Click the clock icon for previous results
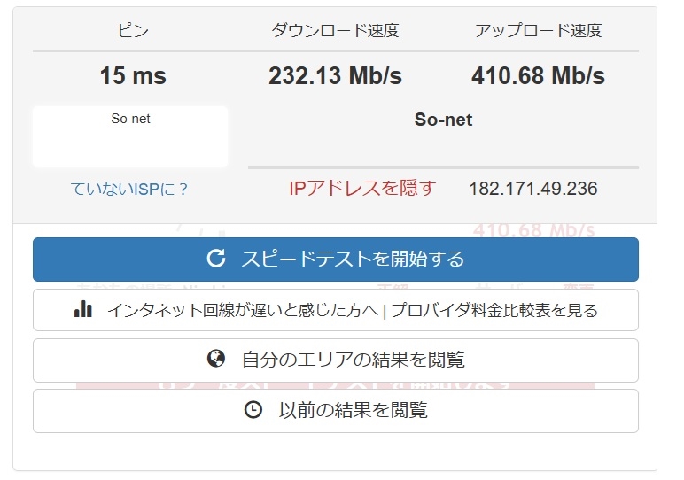Image resolution: width=684 pixels, height=480 pixels. tap(253, 410)
